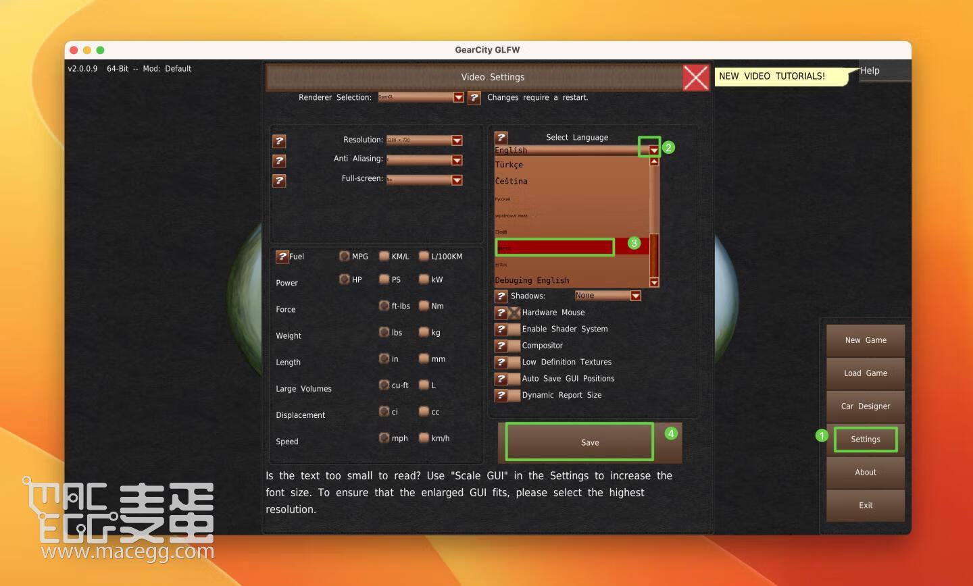Click the New Game button
Viewport: 973px width, 586px height.
[866, 340]
